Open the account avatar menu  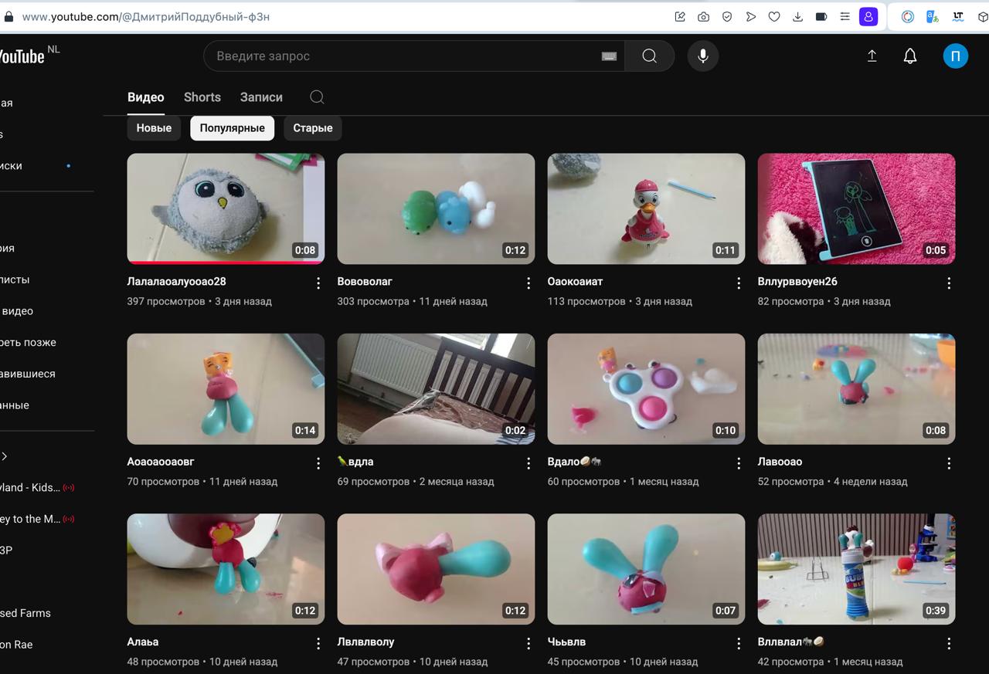956,56
